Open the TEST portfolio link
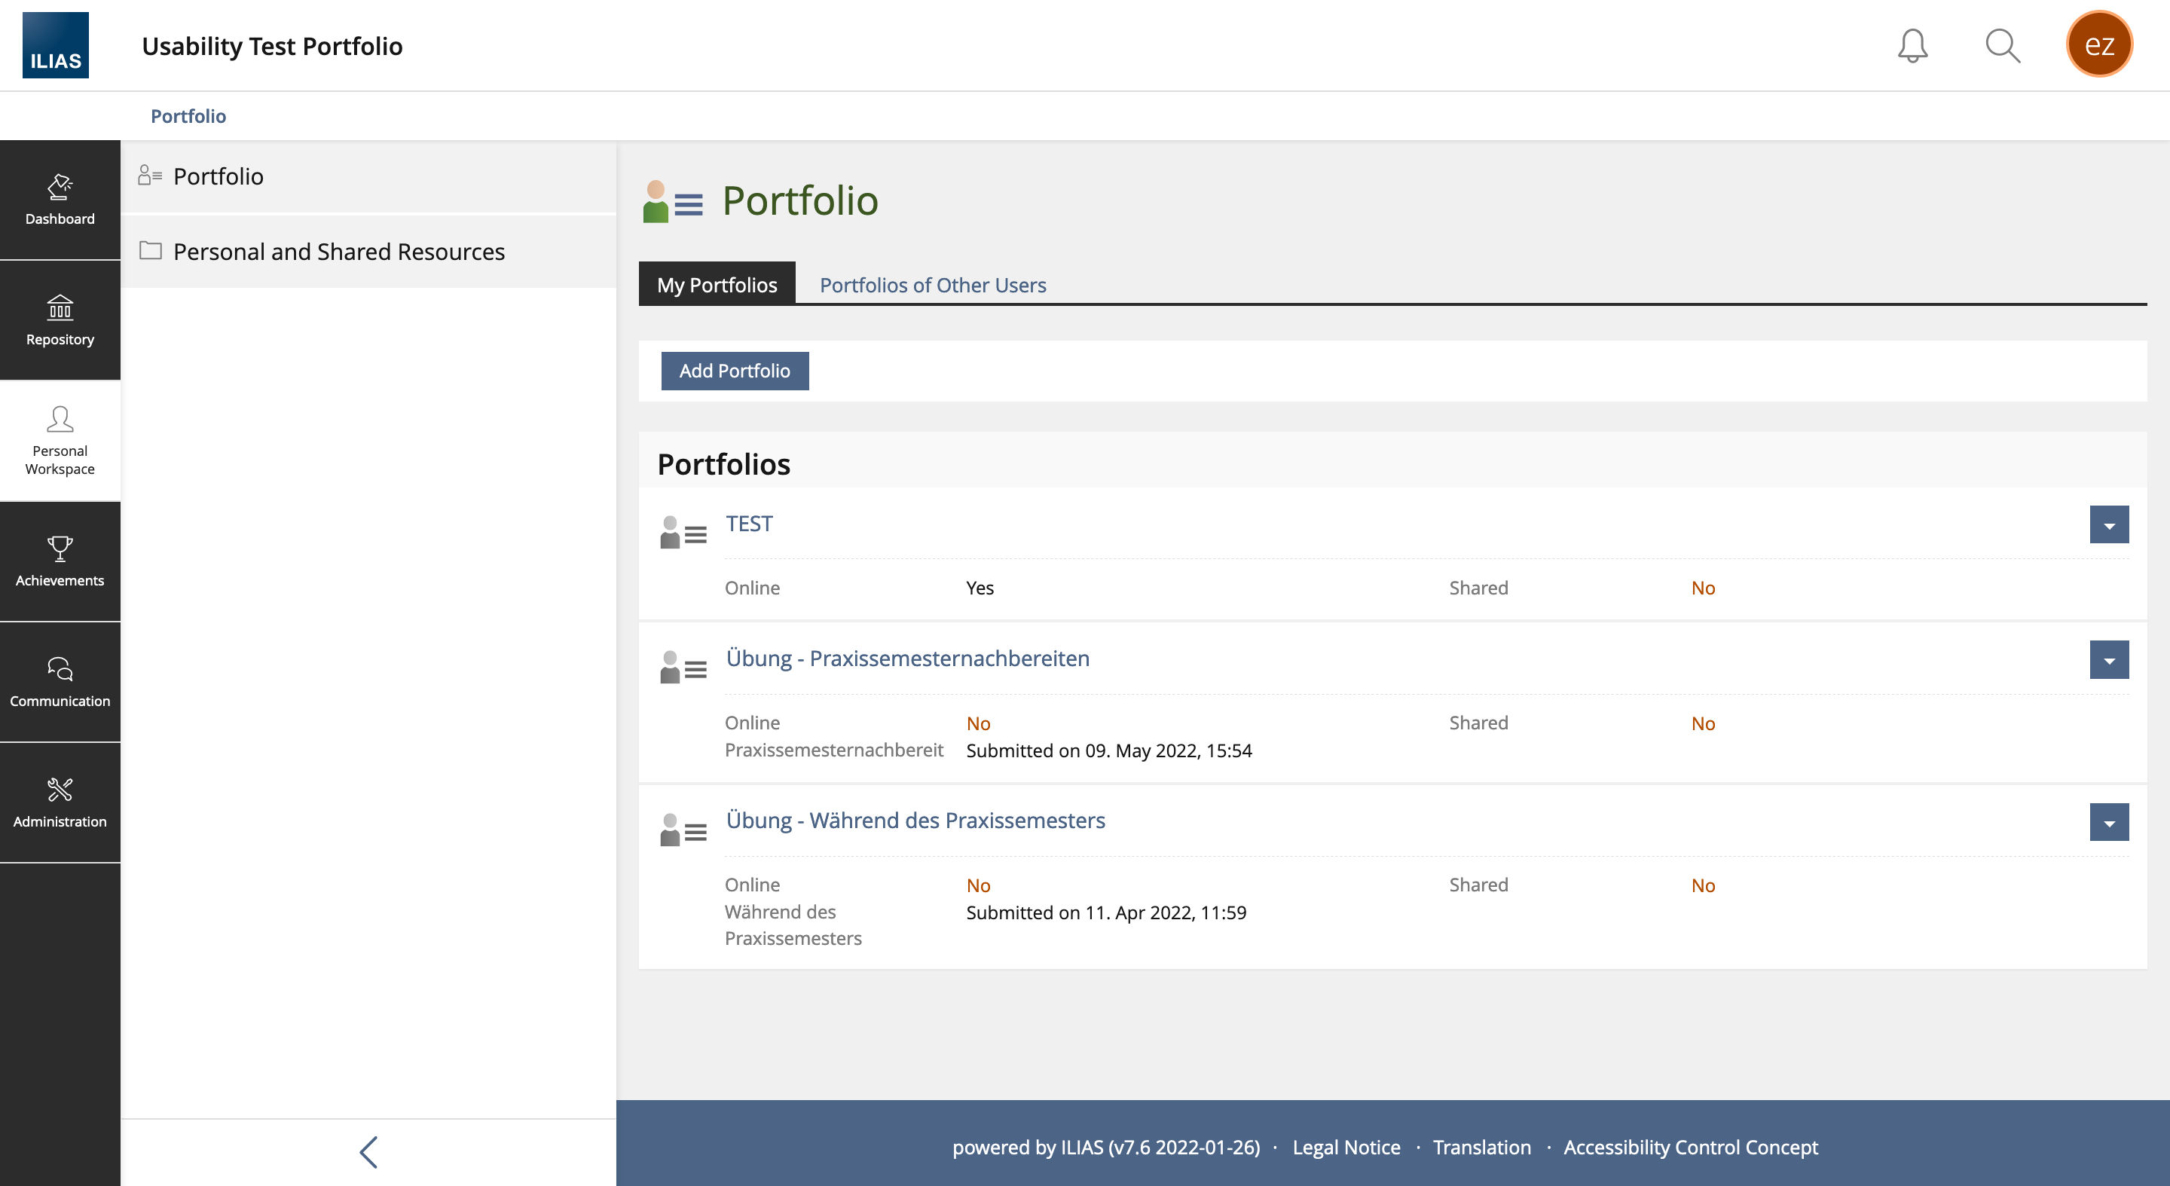This screenshot has height=1186, width=2170. (x=749, y=524)
